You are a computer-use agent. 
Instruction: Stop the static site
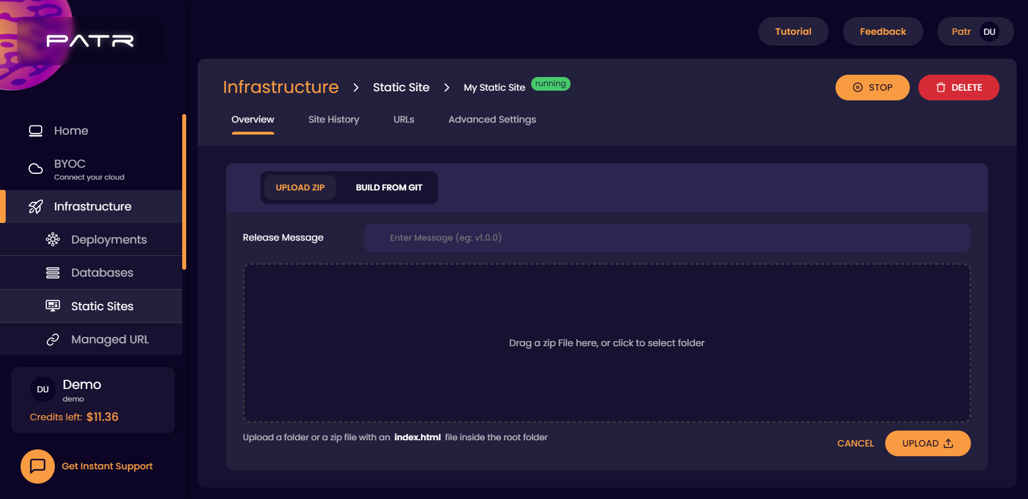pyautogui.click(x=873, y=87)
